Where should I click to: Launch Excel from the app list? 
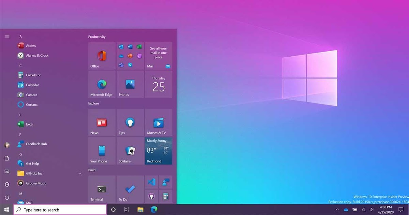(x=49, y=124)
